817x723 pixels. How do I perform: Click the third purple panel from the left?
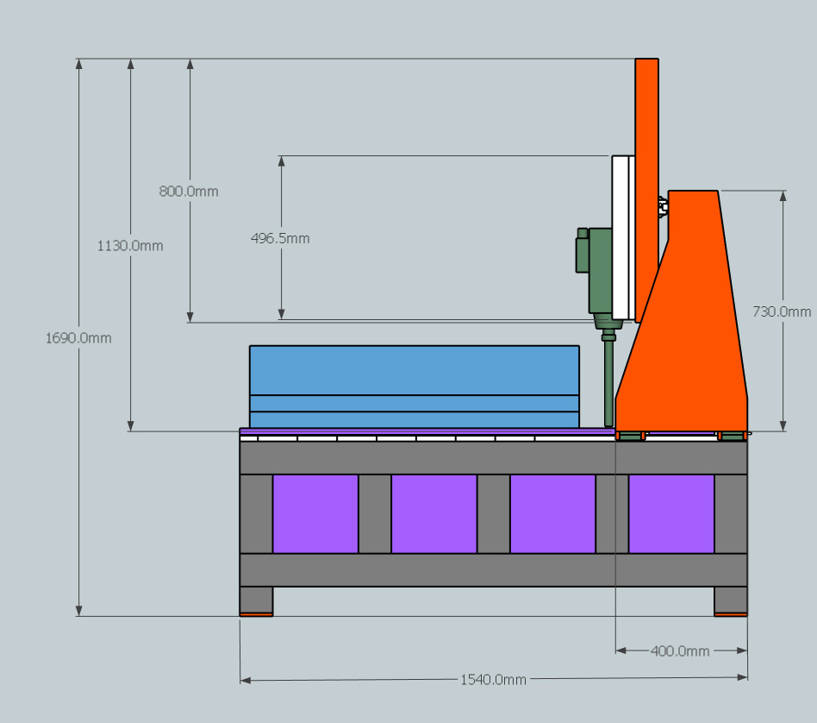pos(552,513)
